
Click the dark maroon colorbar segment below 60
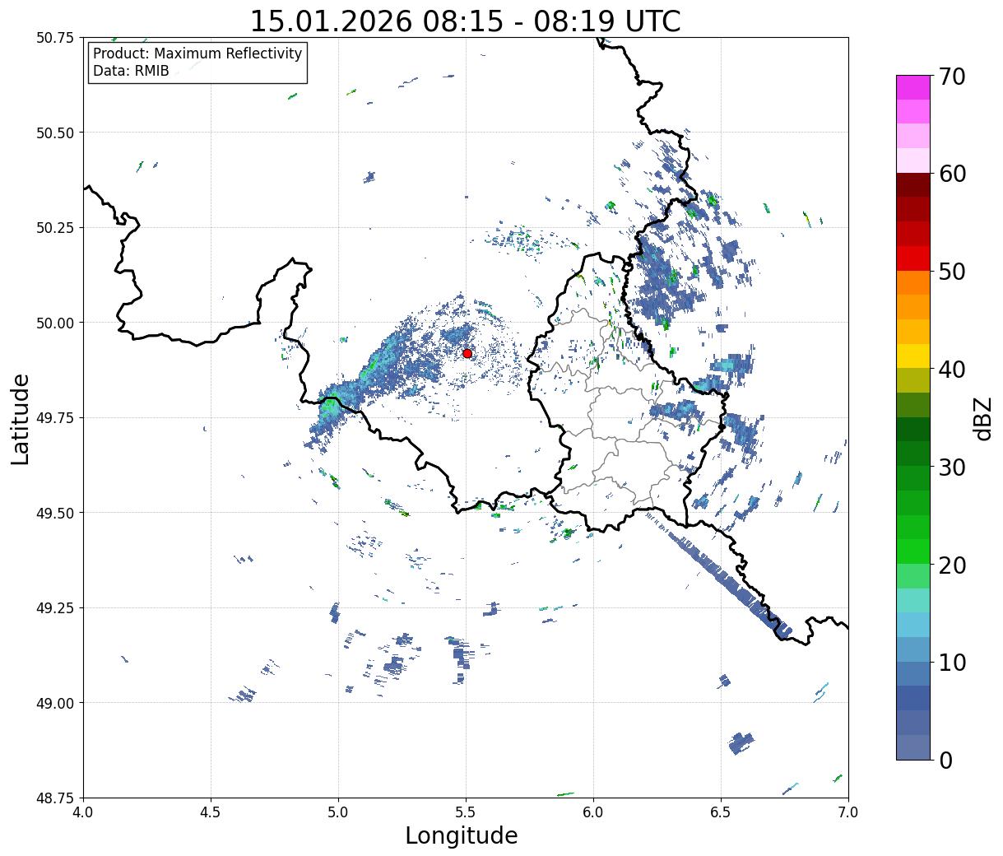913,185
